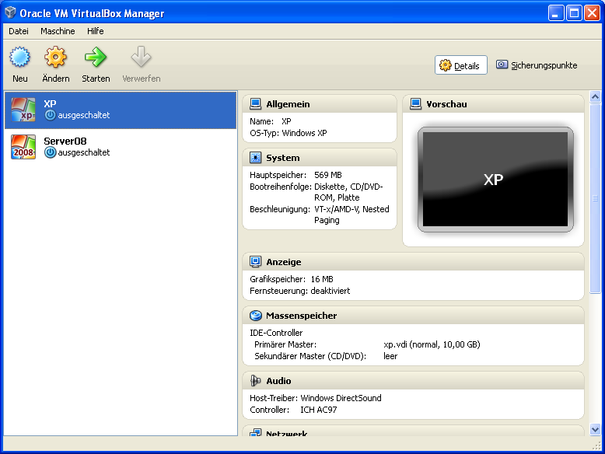The width and height of the screenshot is (605, 454).
Task: Click the '16 MB' Grafikspeicher value
Action: pyautogui.click(x=322, y=279)
